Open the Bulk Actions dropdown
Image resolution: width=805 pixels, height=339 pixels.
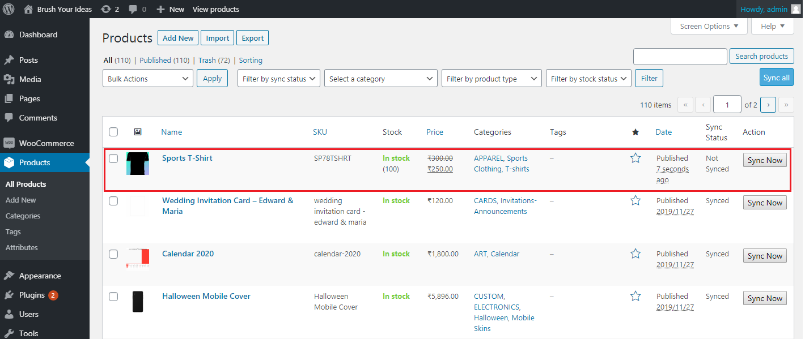148,79
